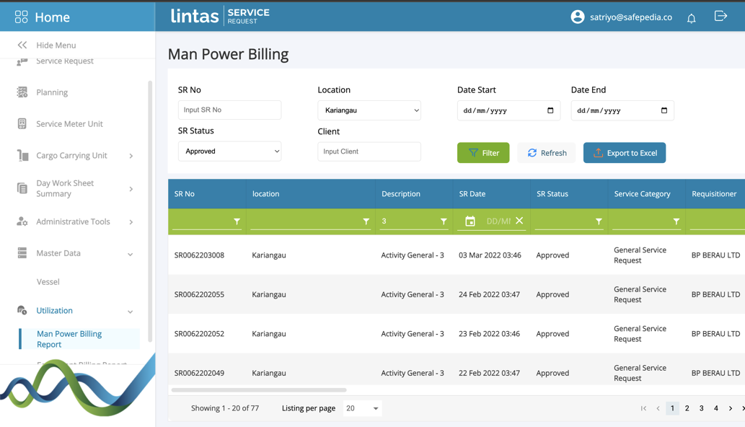Click the logout icon in header
Viewport: 745px width, 427px height.
tap(720, 17)
